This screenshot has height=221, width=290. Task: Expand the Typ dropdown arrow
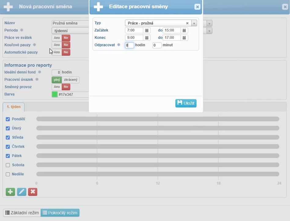(194, 23)
